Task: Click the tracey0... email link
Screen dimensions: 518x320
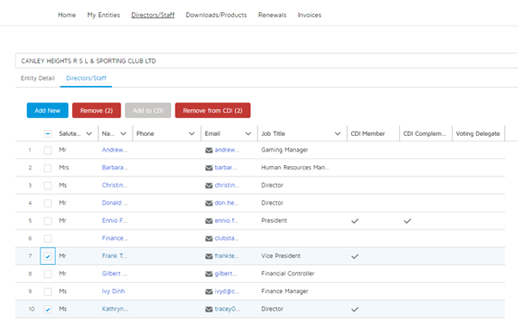Action: [227, 309]
